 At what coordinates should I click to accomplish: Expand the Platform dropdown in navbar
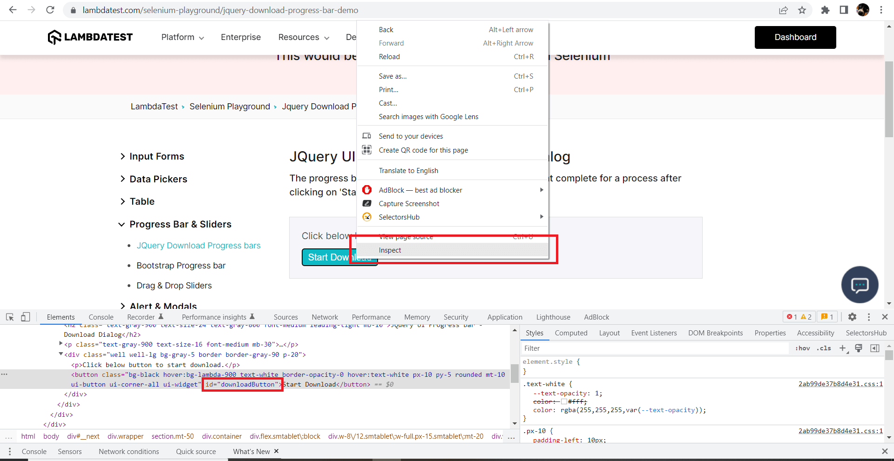183,37
